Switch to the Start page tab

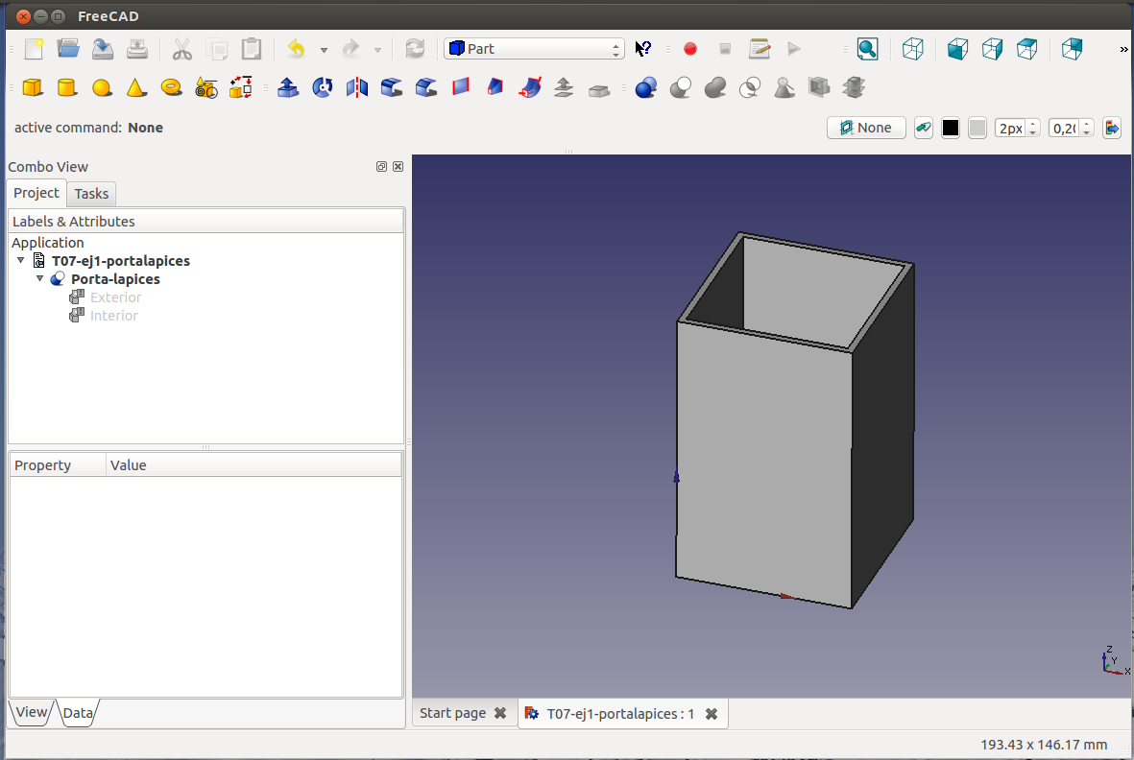(x=452, y=713)
